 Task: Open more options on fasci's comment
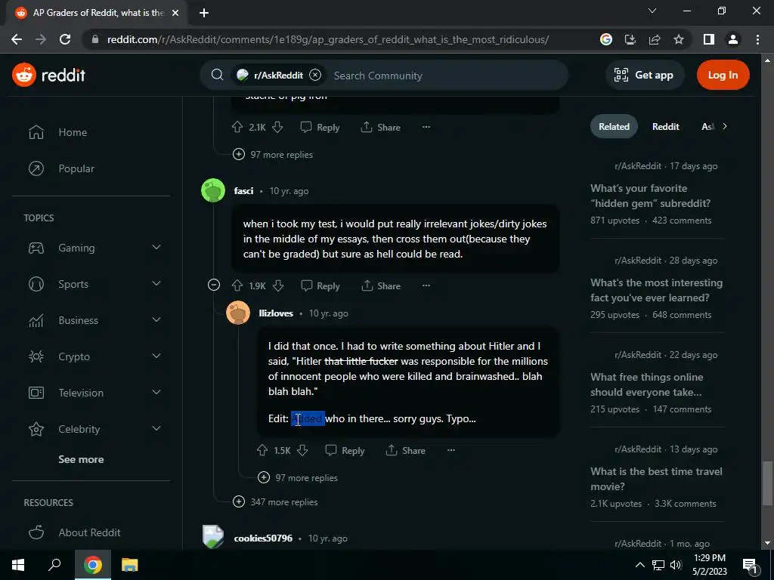click(426, 285)
